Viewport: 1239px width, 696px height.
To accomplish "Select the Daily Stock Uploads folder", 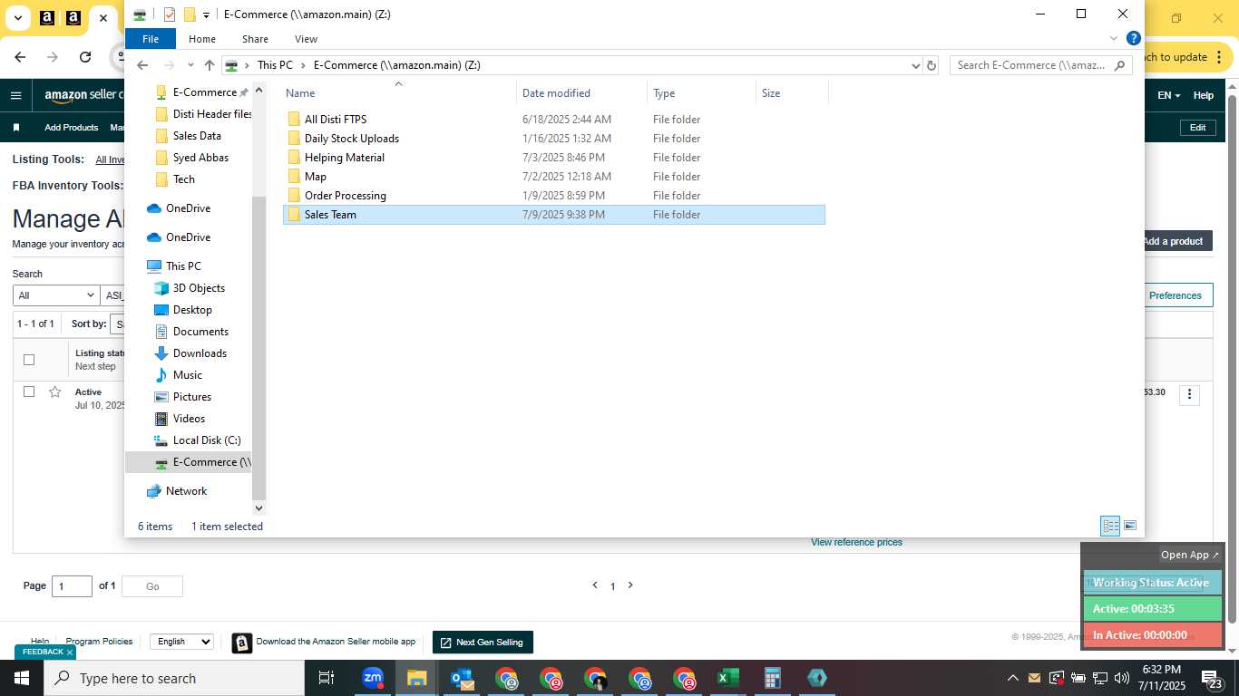I will (x=553, y=139).
